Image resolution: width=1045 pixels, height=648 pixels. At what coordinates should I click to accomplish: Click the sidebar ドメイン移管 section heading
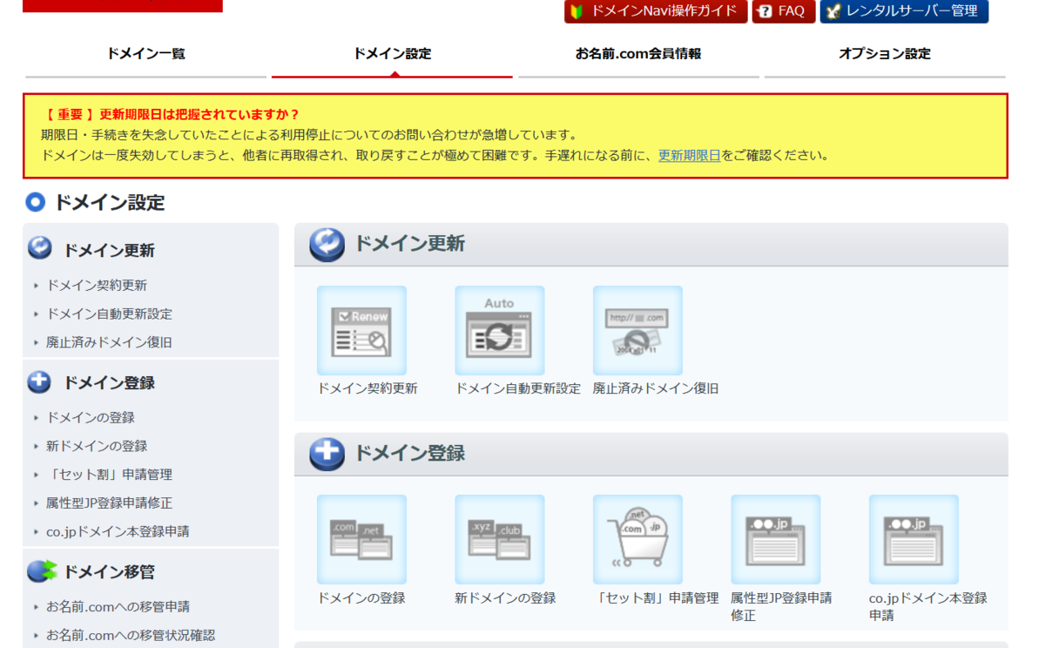[x=109, y=572]
